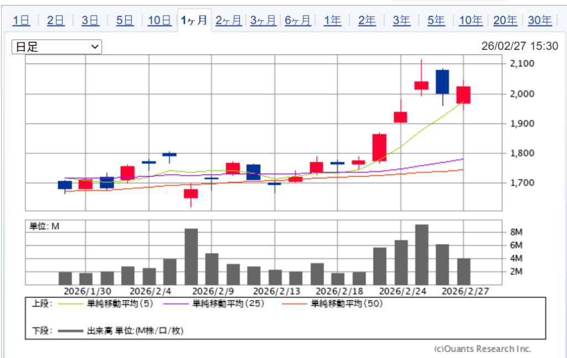This screenshot has width=567, height=358.
Task: Select the 2年 time range
Action: click(367, 21)
